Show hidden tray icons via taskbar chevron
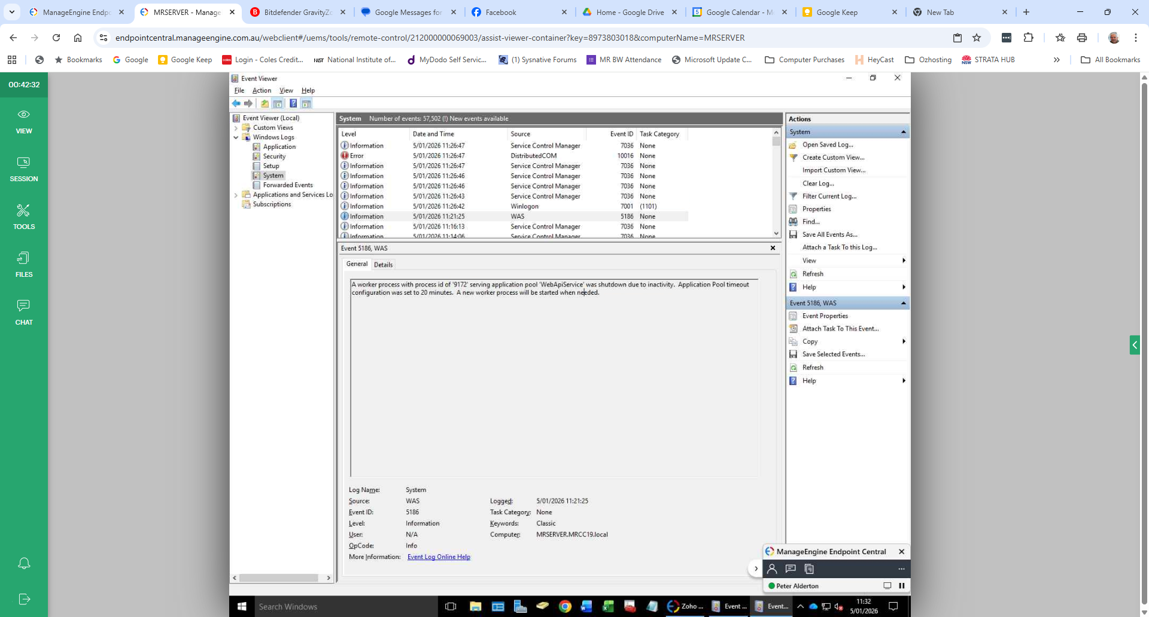 800,606
